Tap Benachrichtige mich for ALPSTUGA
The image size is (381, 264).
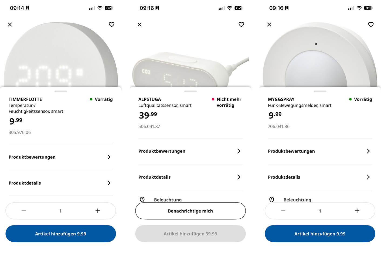[x=190, y=211]
